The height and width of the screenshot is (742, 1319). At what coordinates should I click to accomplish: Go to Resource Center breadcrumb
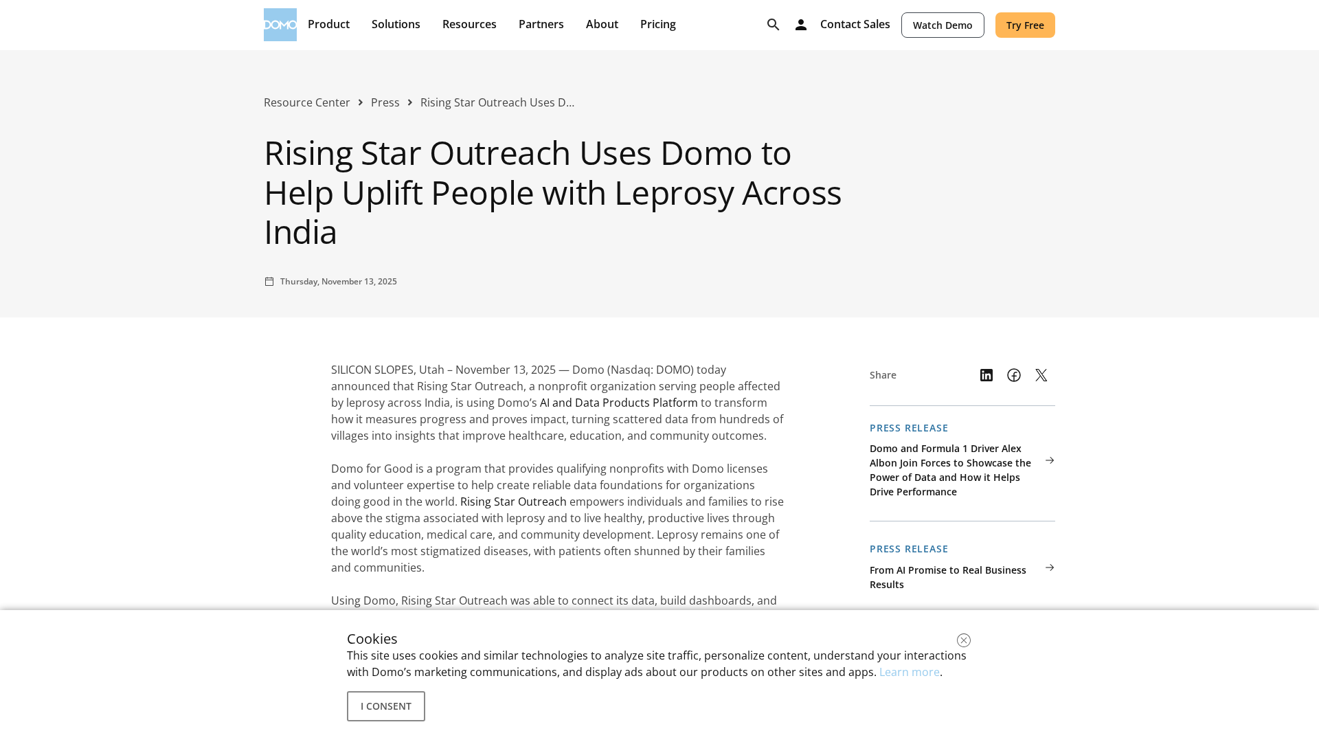coord(306,102)
